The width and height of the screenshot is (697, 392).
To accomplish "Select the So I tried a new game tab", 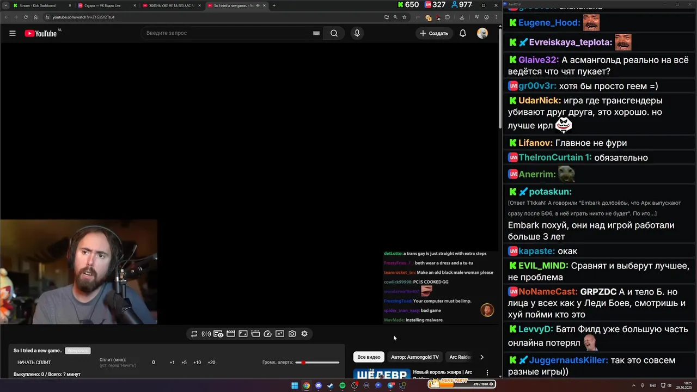I will [236, 5].
